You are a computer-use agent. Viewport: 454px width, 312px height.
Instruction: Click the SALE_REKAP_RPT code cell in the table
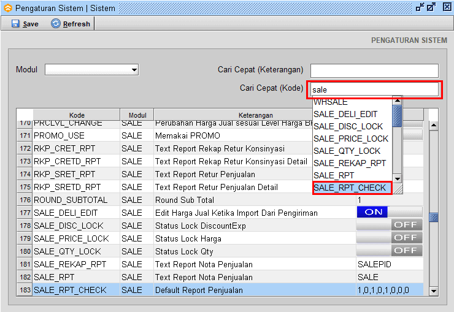pos(77,264)
